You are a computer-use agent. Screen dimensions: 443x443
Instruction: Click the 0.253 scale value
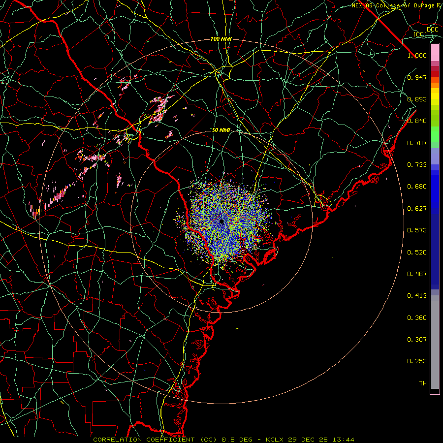pyautogui.click(x=417, y=361)
